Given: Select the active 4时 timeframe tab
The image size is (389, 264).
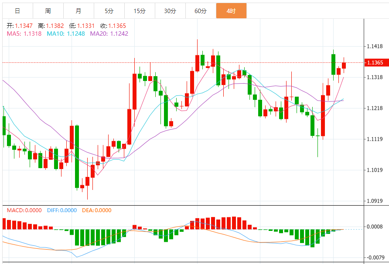Looking at the screenshot, I should [x=231, y=11].
